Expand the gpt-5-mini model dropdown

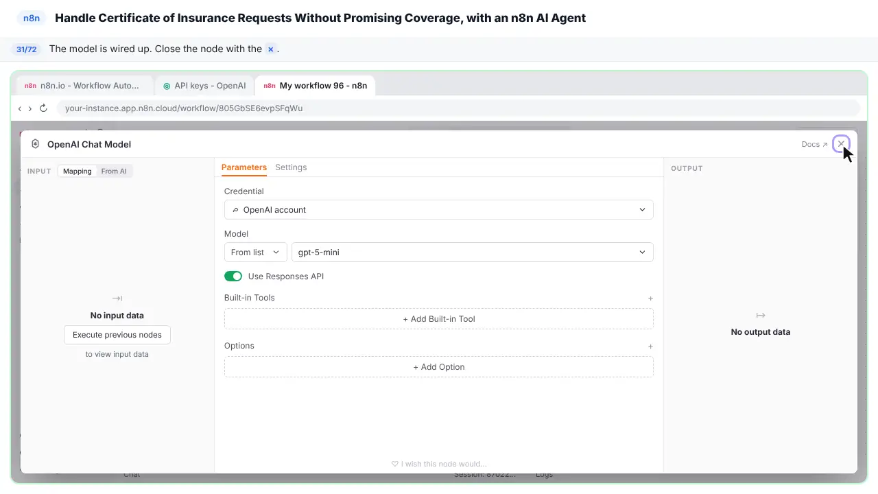(x=473, y=252)
